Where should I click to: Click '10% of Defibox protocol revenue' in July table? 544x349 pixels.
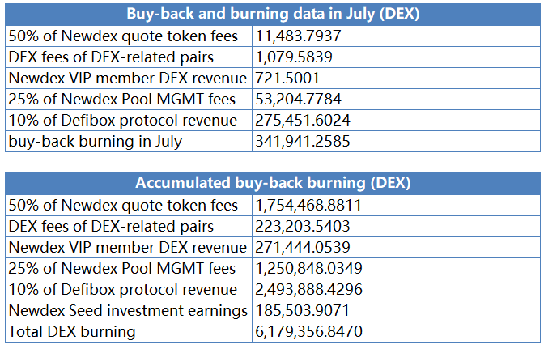pos(123,121)
